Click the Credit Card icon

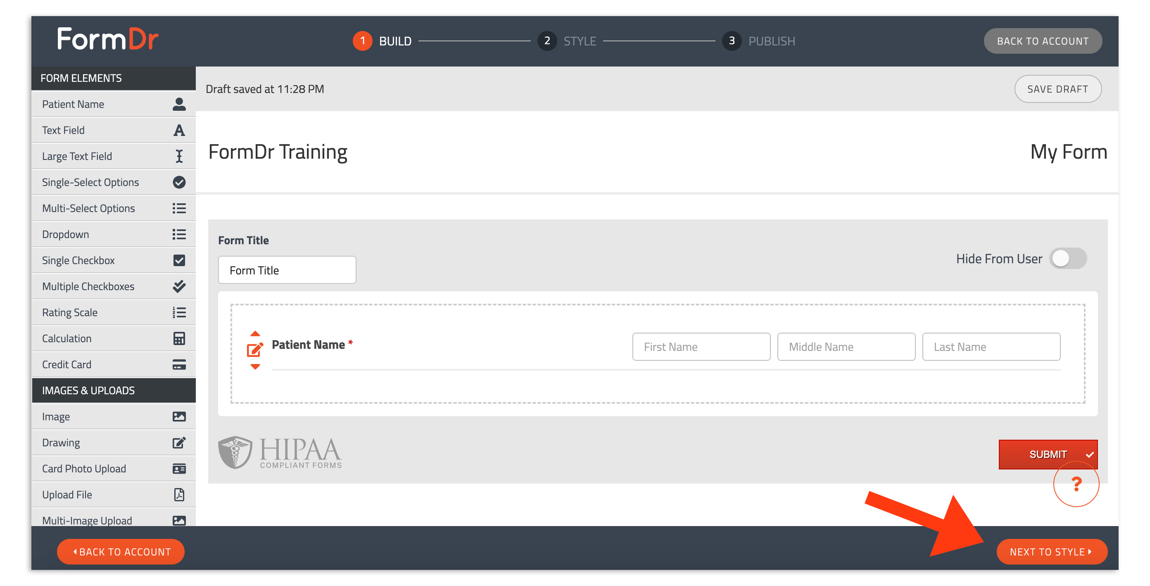179,364
